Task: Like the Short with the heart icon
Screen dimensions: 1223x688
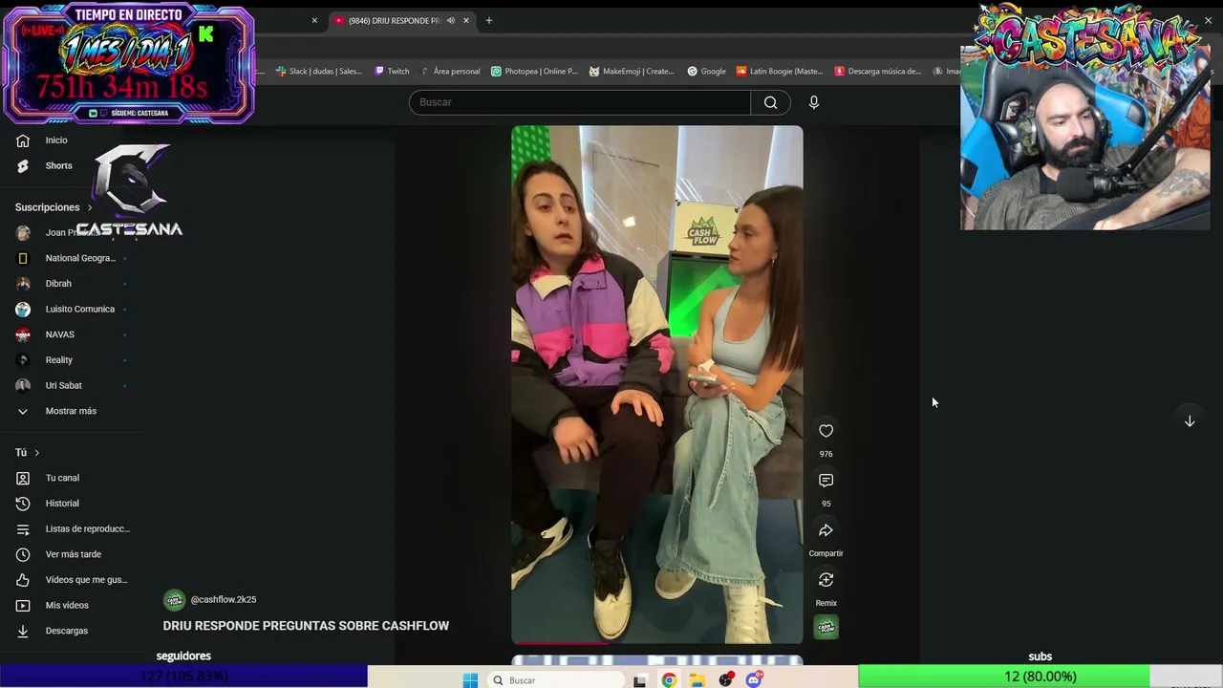Action: pos(826,431)
